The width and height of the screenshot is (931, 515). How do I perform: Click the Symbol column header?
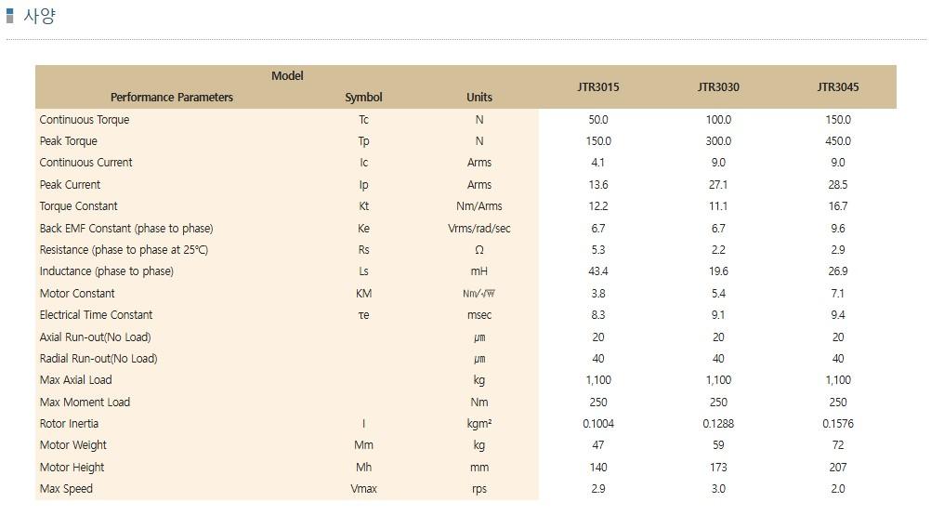[363, 98]
